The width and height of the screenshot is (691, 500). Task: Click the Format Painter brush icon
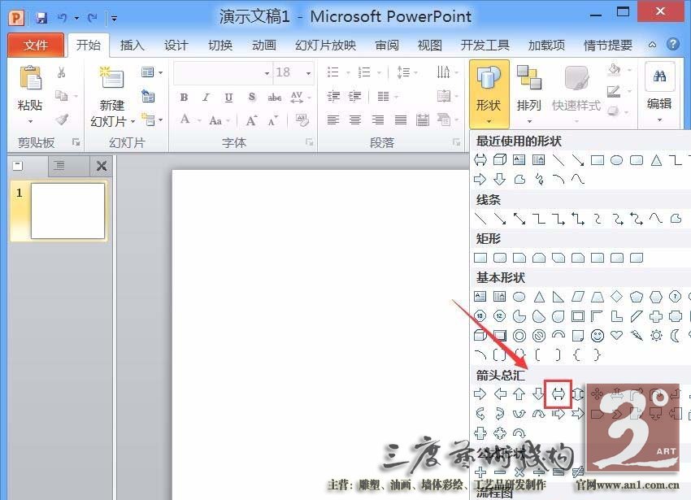tap(62, 120)
